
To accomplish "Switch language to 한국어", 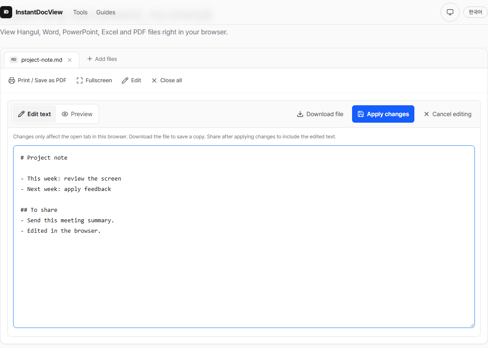I will pos(475,12).
